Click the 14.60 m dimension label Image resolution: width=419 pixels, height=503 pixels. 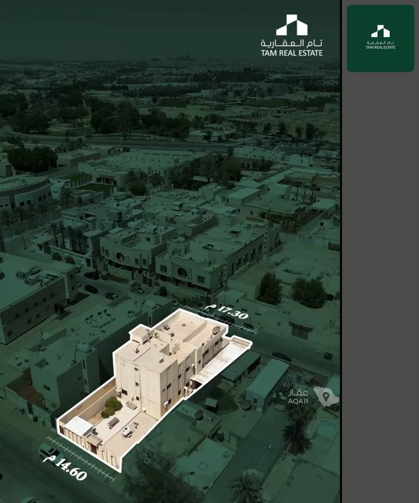click(65, 468)
